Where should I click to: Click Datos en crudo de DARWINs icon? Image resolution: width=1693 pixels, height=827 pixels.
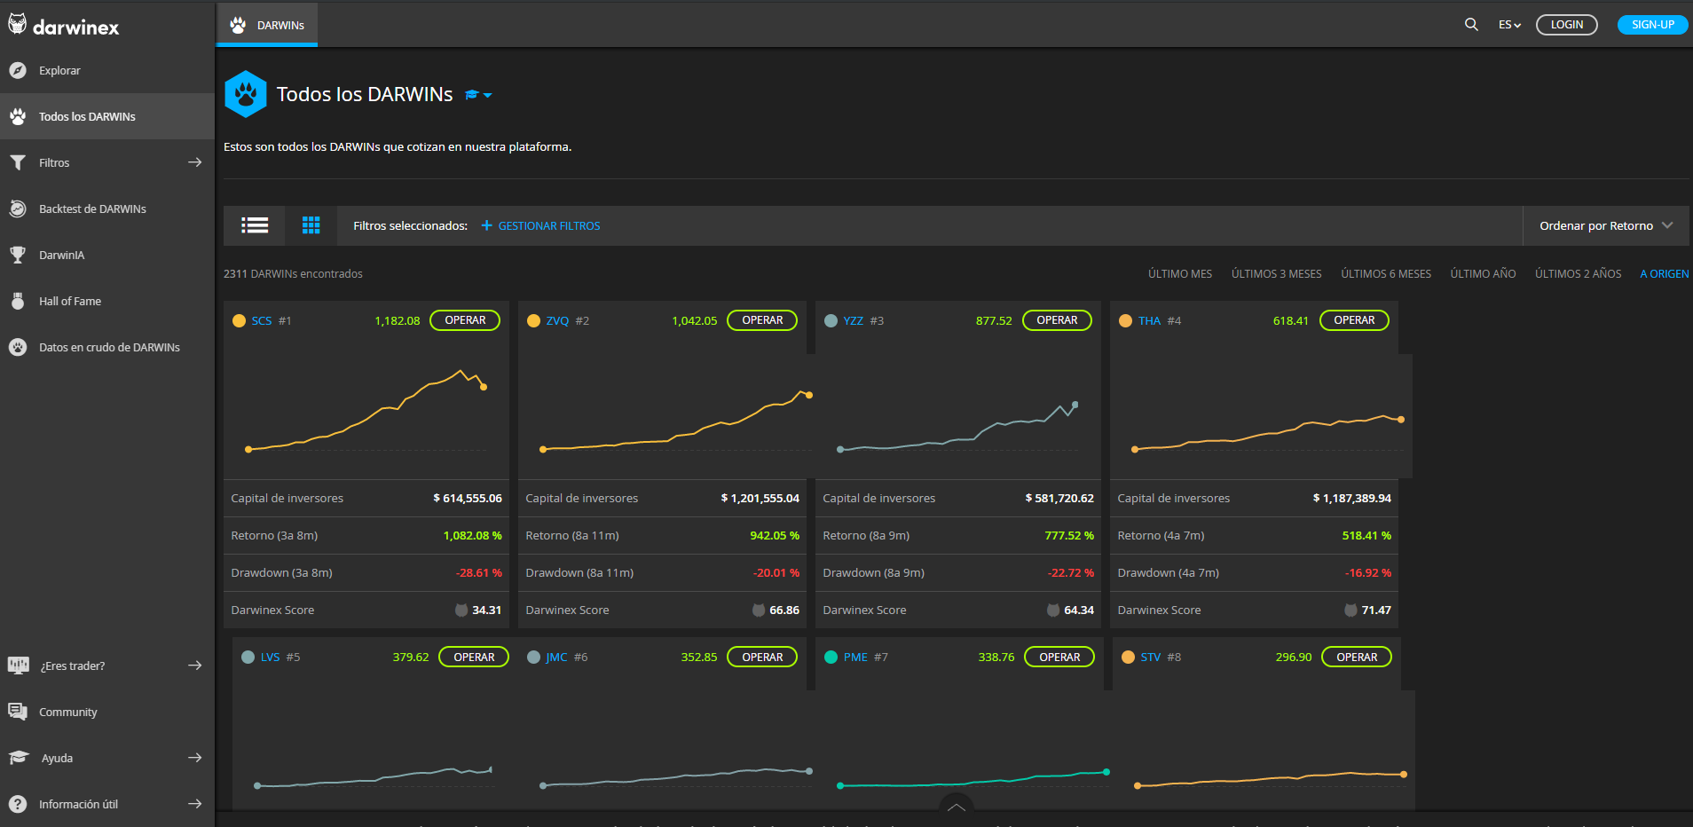pyautogui.click(x=18, y=347)
